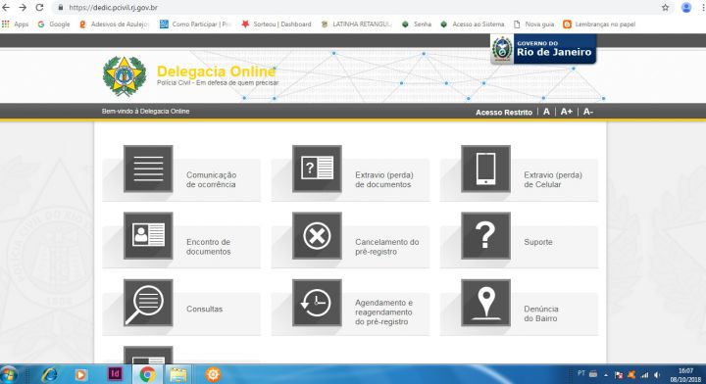Screen dimensions: 706x384
Task: Click the Agendamento e reagendamento clock icon
Action: pos(317,303)
